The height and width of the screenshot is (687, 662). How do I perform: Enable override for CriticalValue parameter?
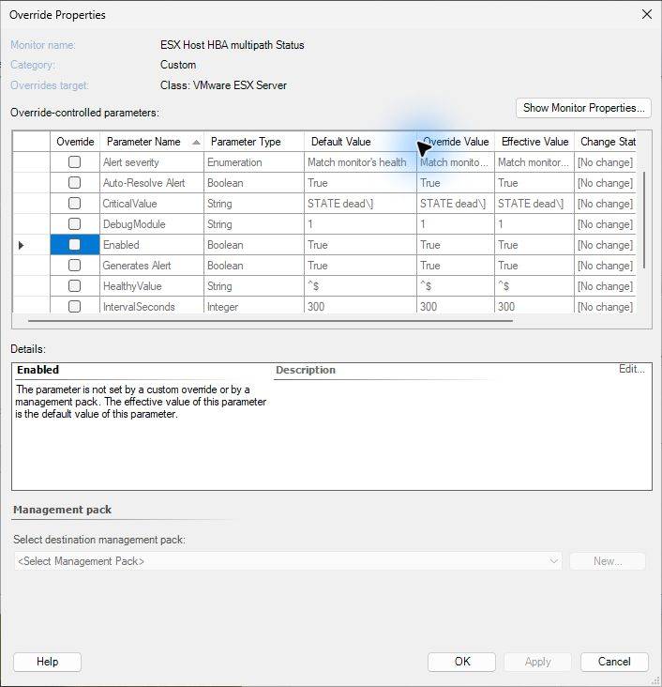tap(74, 204)
